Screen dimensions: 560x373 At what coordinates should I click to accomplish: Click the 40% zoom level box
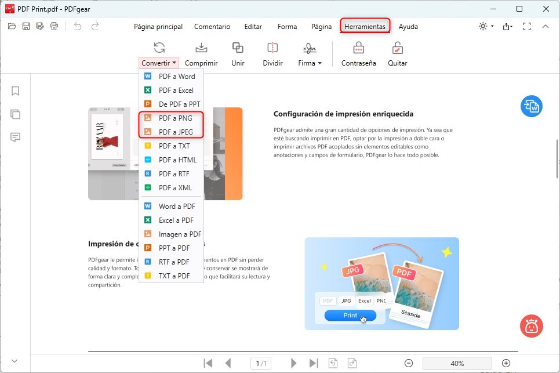[457, 363]
